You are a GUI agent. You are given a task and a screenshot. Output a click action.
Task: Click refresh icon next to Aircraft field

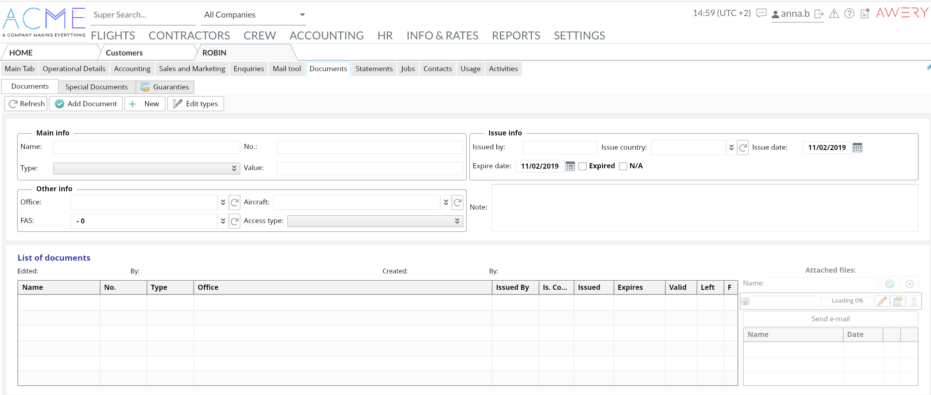(457, 202)
